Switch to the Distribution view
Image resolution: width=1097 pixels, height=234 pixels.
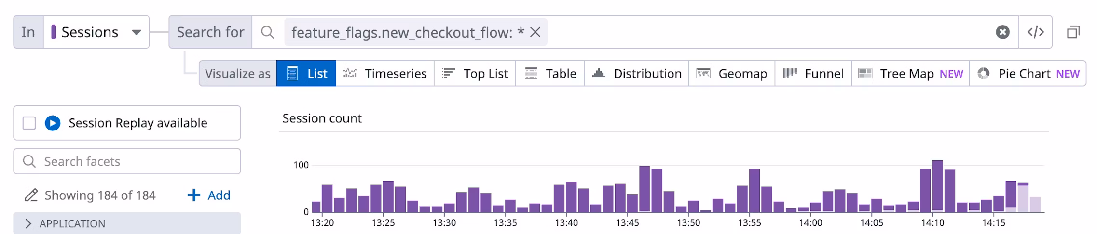tap(636, 74)
